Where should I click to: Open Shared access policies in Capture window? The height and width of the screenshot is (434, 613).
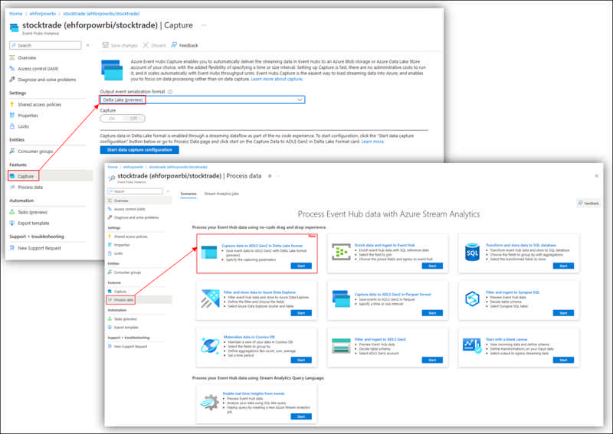pyautogui.click(x=39, y=105)
